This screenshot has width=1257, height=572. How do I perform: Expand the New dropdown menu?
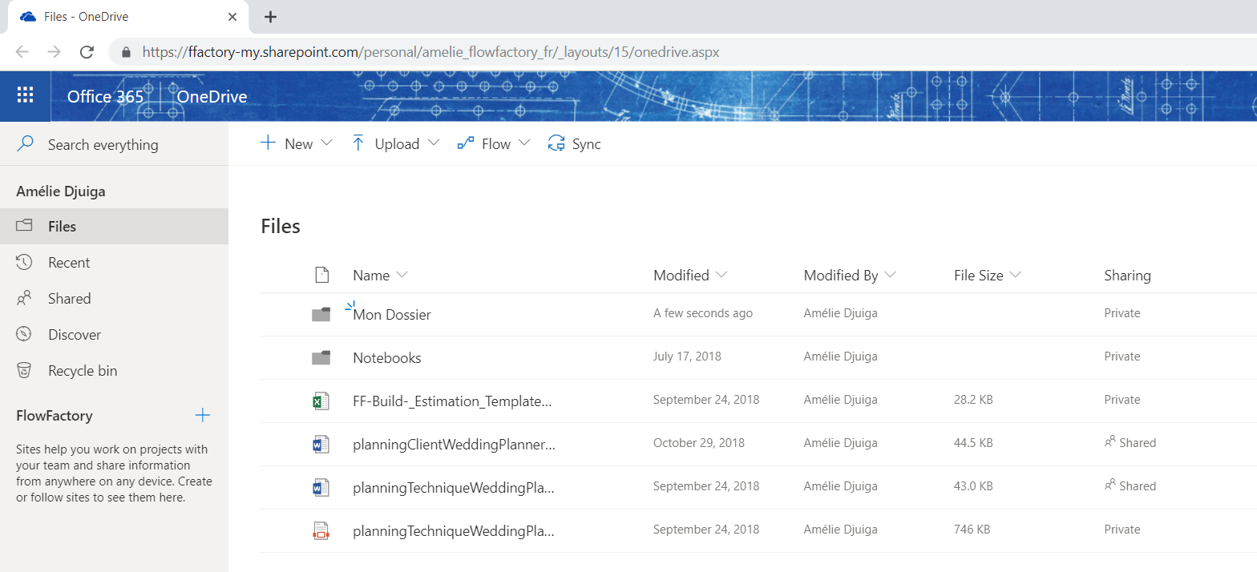(297, 144)
